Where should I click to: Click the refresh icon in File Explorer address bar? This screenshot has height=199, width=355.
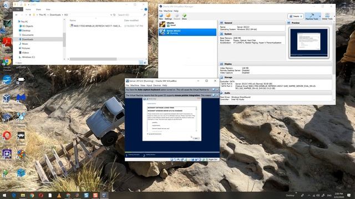pos(115,15)
